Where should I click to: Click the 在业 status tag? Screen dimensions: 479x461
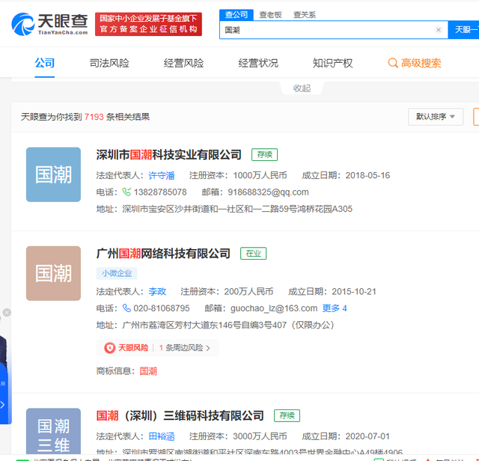tap(253, 253)
